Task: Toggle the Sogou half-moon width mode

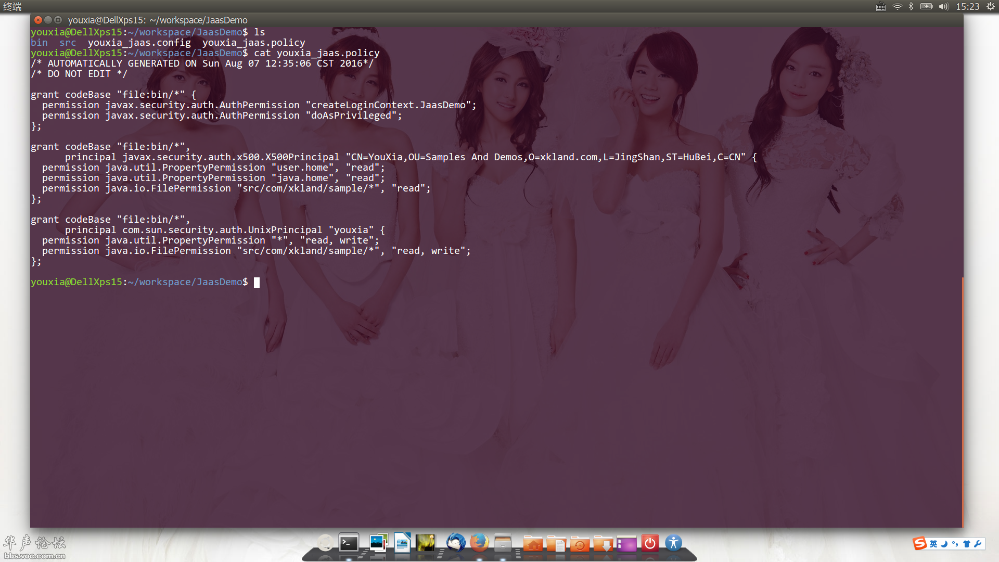Action: (944, 544)
